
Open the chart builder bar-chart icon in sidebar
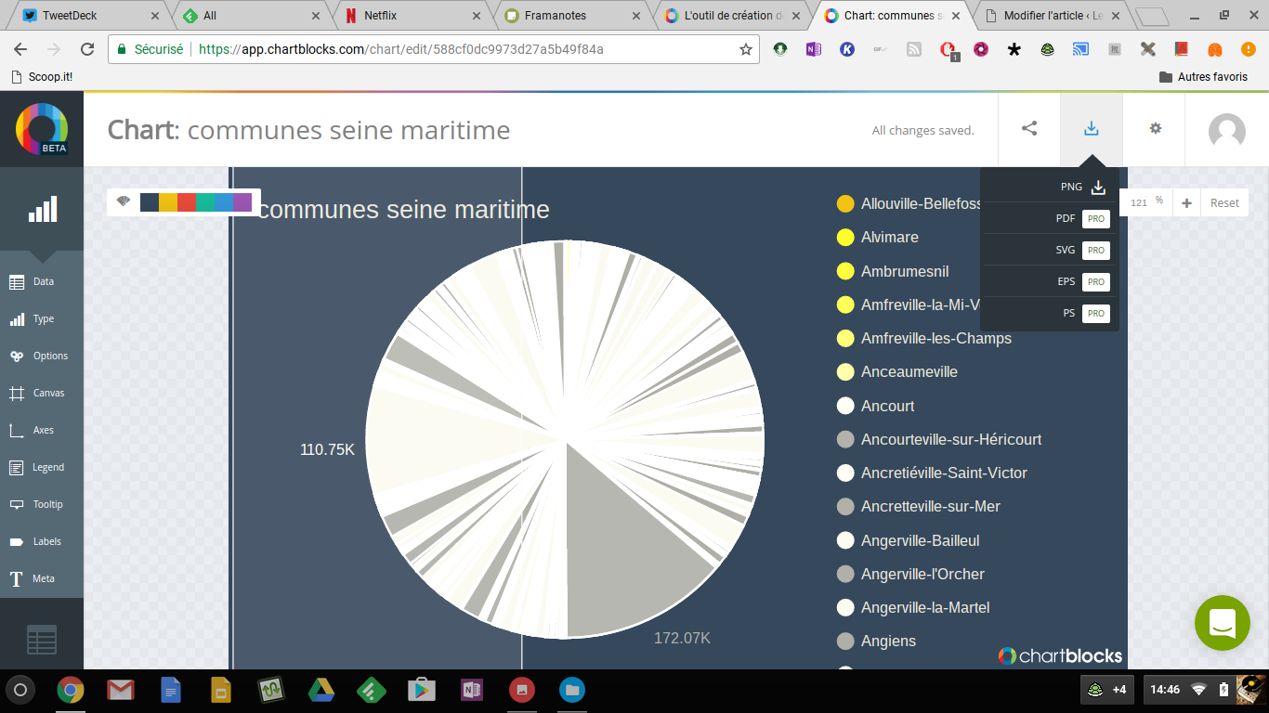[42, 209]
